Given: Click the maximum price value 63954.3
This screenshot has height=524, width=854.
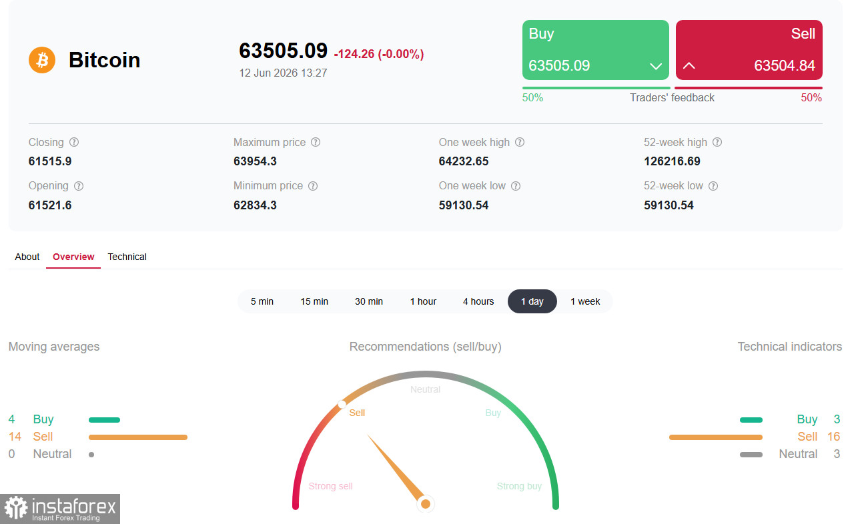Looking at the screenshot, I should 255,161.
